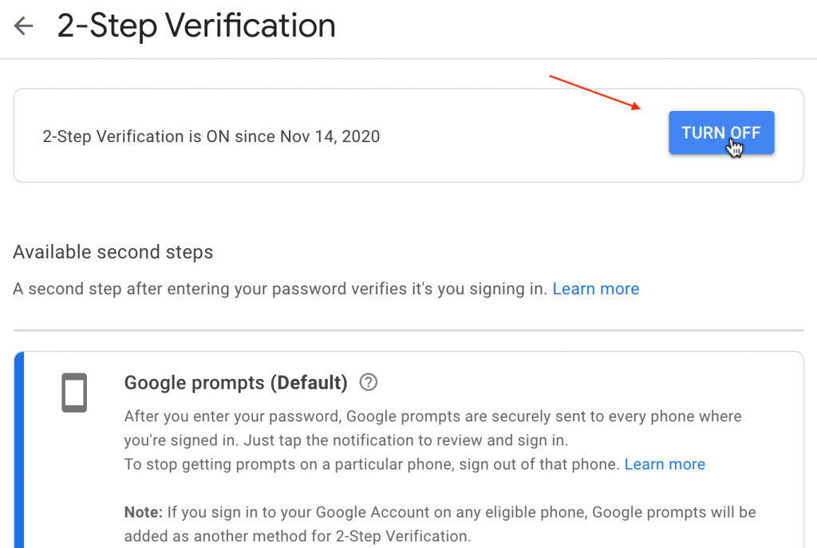Image resolution: width=817 pixels, height=548 pixels.
Task: Click the "Available second steps" heading
Action: click(x=113, y=253)
